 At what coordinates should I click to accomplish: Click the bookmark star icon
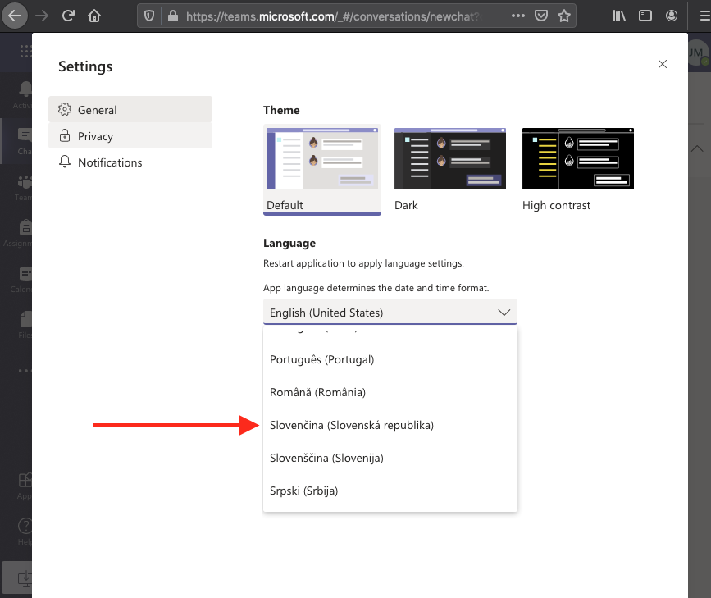(x=564, y=16)
